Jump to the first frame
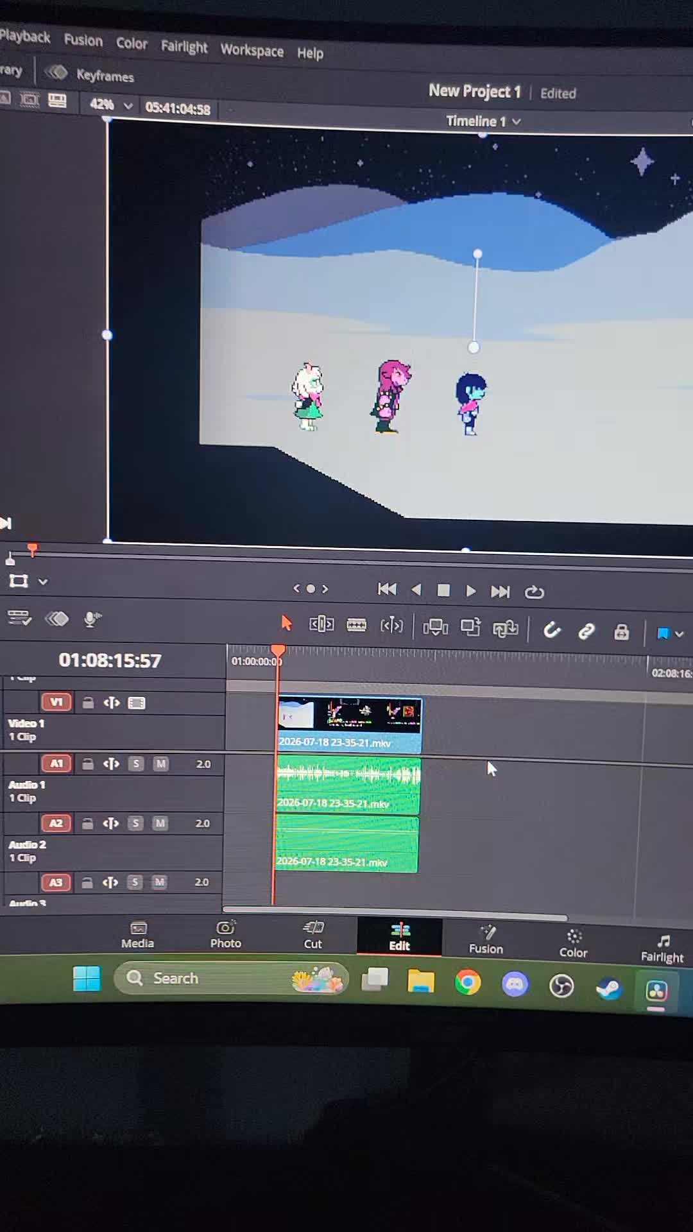Image resolution: width=693 pixels, height=1232 pixels. pyautogui.click(x=387, y=588)
